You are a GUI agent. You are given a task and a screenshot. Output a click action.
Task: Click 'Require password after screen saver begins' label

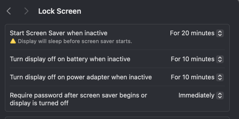pos(78,95)
